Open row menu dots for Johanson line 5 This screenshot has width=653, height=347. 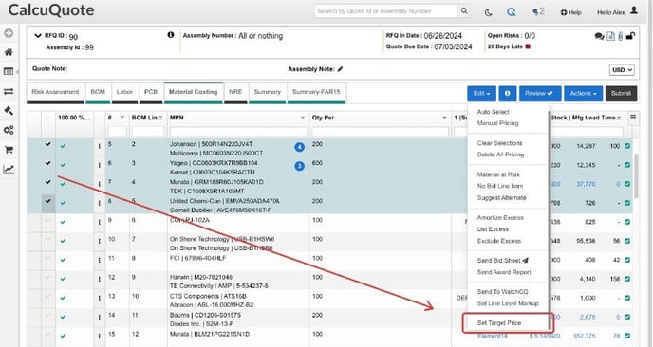(99, 146)
